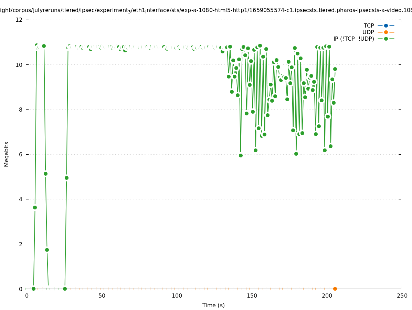Screen dimensions: 412x310
Task: Toggle the TCP series via its legend label
Action: pyautogui.click(x=369, y=25)
